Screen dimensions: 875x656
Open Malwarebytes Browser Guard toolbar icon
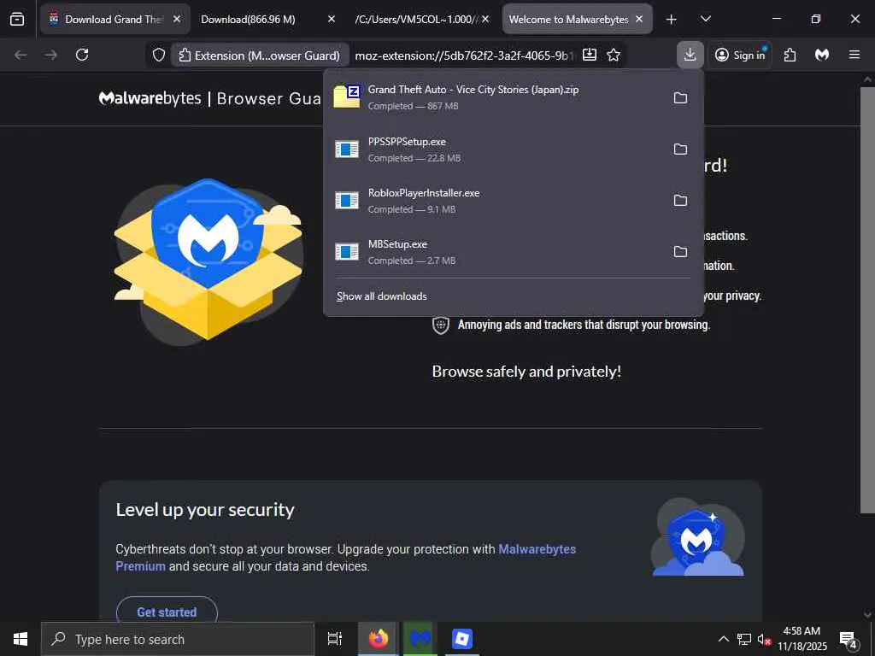click(822, 55)
